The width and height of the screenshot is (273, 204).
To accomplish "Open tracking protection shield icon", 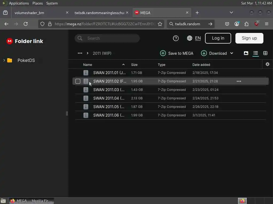I will (42, 24).
